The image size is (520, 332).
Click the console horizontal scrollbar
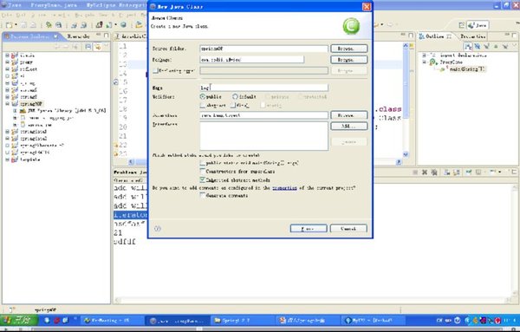pos(312,300)
